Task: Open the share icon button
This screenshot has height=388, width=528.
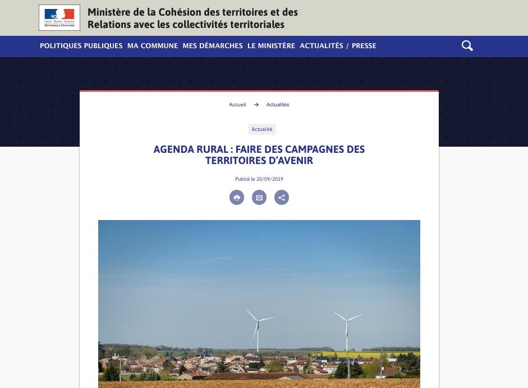Action: pos(282,197)
